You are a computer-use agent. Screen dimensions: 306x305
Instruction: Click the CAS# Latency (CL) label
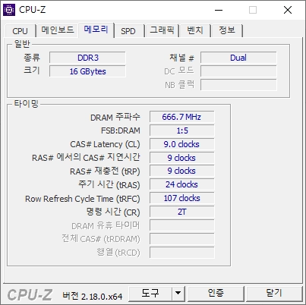[x=105, y=144]
